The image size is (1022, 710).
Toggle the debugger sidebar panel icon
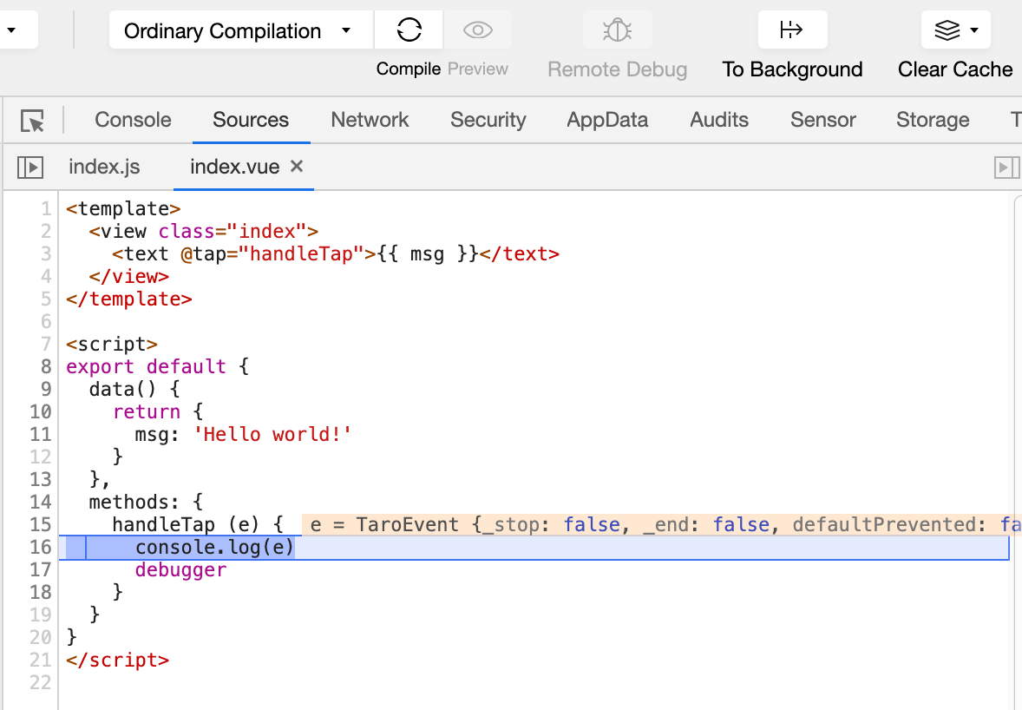click(1006, 168)
